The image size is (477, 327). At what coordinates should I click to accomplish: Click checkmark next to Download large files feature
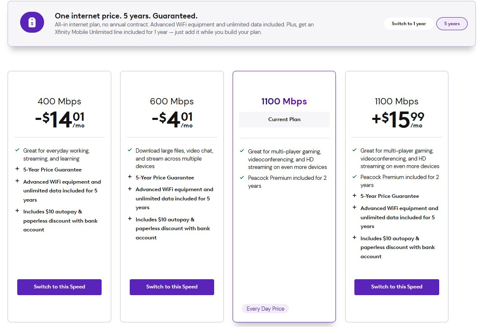[x=130, y=150]
